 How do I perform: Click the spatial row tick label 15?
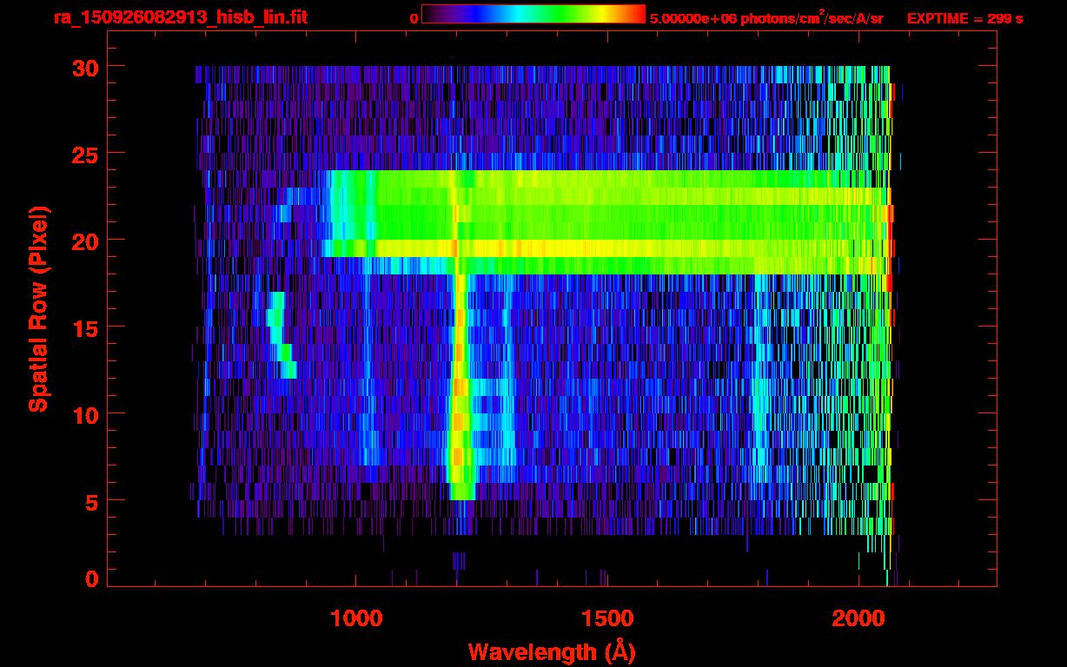click(x=85, y=327)
